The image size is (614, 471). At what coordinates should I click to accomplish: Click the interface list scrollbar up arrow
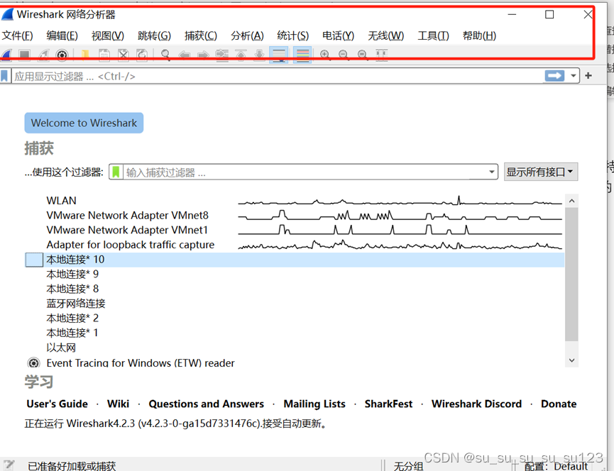click(x=571, y=201)
